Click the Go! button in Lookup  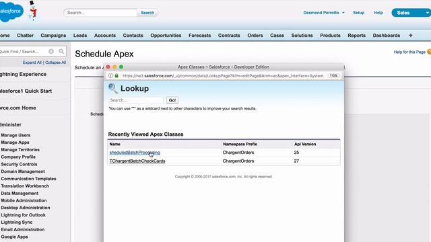click(x=172, y=100)
